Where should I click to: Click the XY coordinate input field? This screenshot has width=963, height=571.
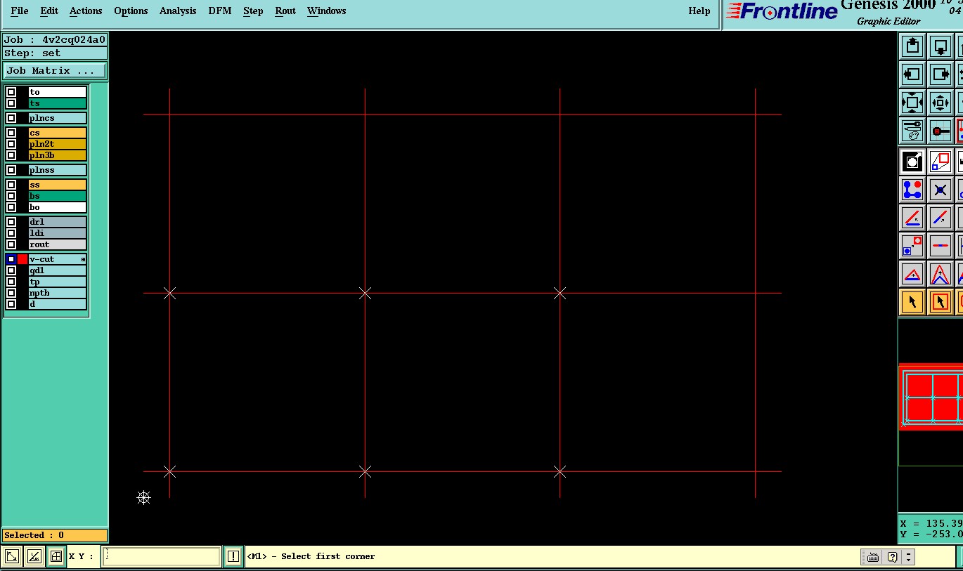pos(162,557)
